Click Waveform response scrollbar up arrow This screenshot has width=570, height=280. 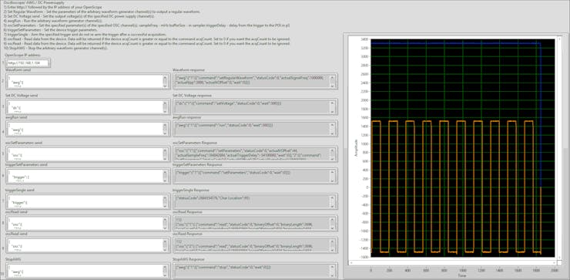[332, 78]
